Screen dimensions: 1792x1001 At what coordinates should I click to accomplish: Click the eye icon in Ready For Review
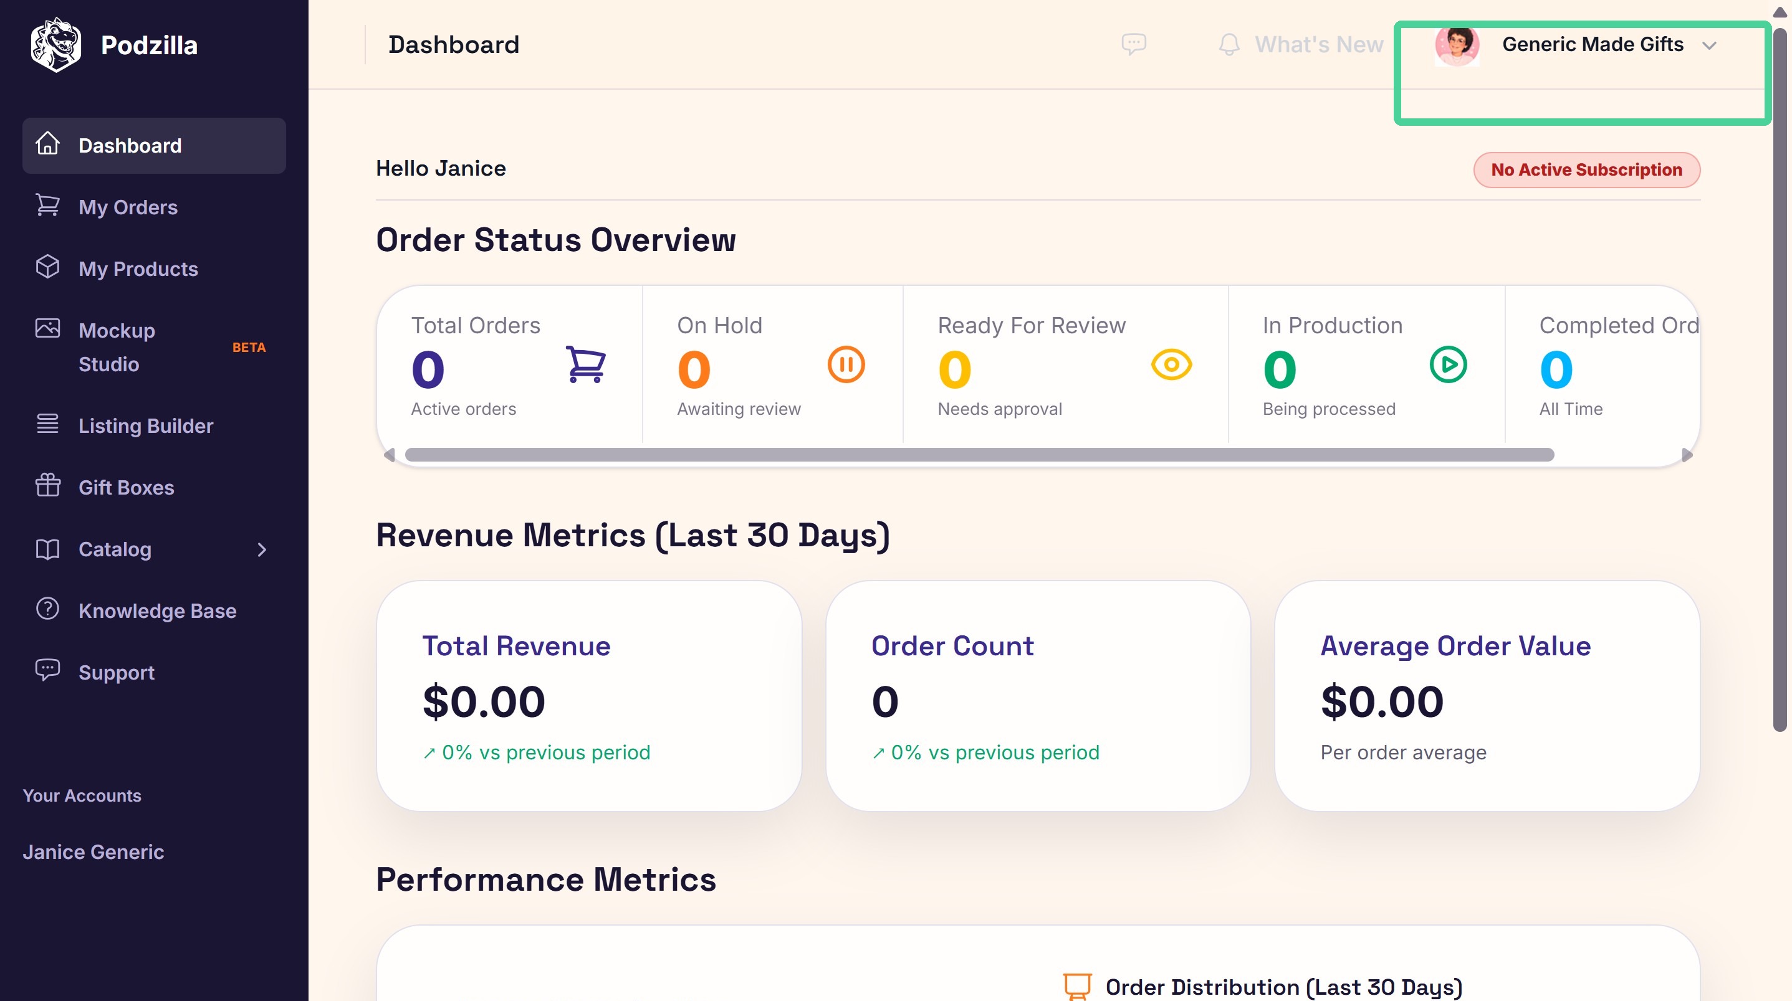click(1171, 364)
